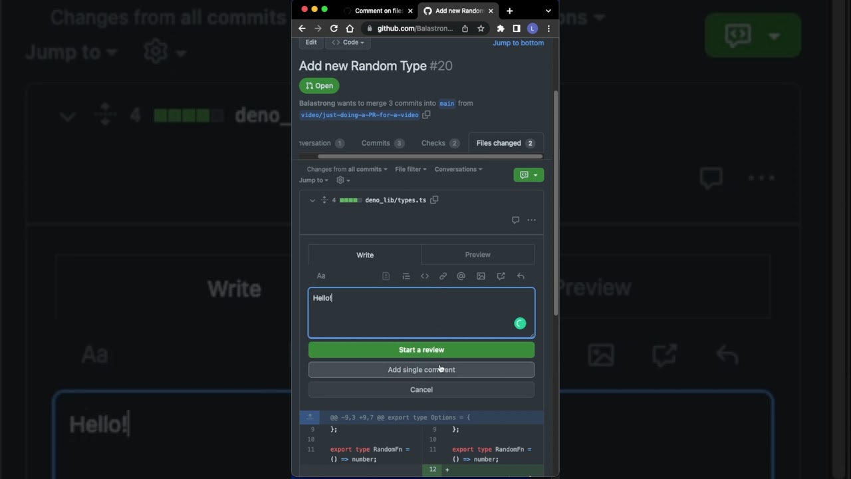
Task: Click the Edit title button
Action: [x=311, y=43]
